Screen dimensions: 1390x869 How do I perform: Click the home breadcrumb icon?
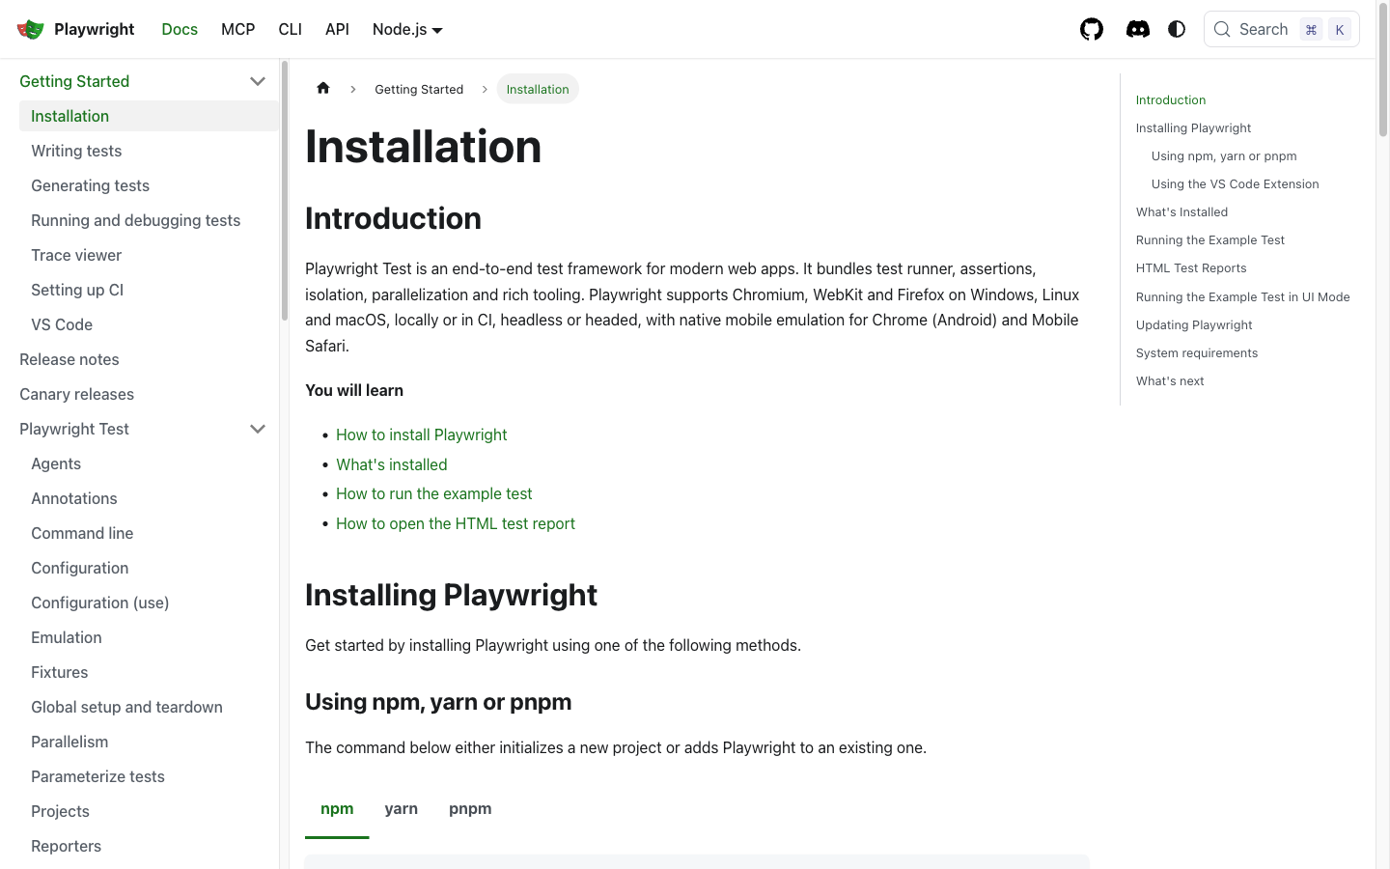(323, 88)
